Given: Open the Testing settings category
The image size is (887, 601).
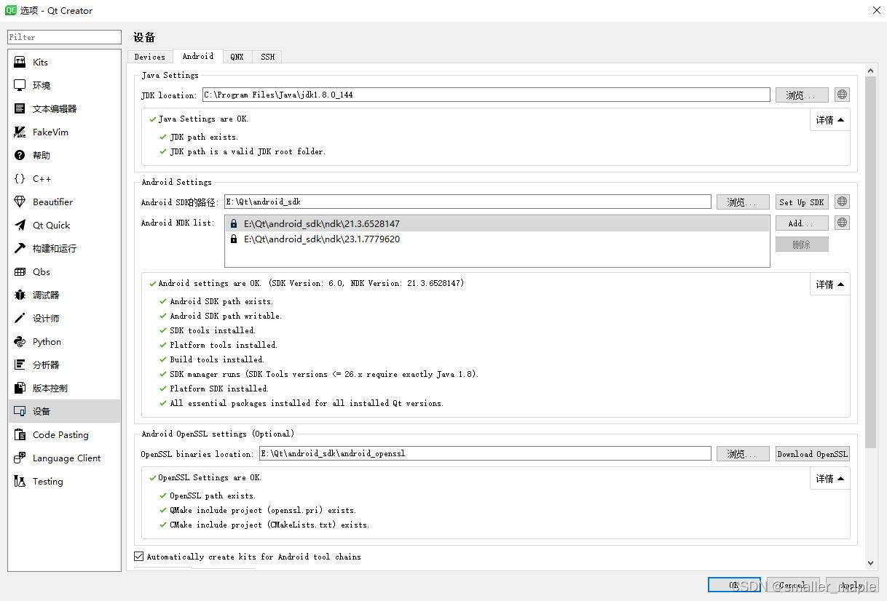Looking at the screenshot, I should [x=64, y=481].
